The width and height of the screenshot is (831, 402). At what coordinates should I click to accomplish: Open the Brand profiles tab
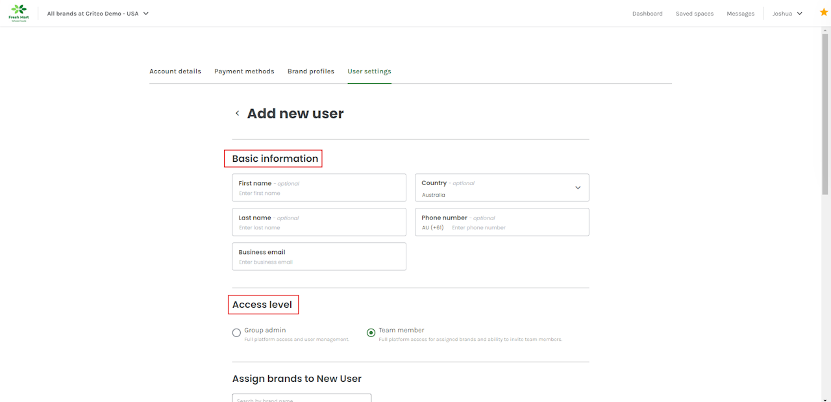[x=311, y=71]
